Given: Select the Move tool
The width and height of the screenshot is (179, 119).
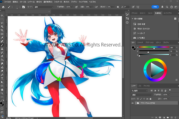Looking at the screenshot, I should click(x=2, y=15).
